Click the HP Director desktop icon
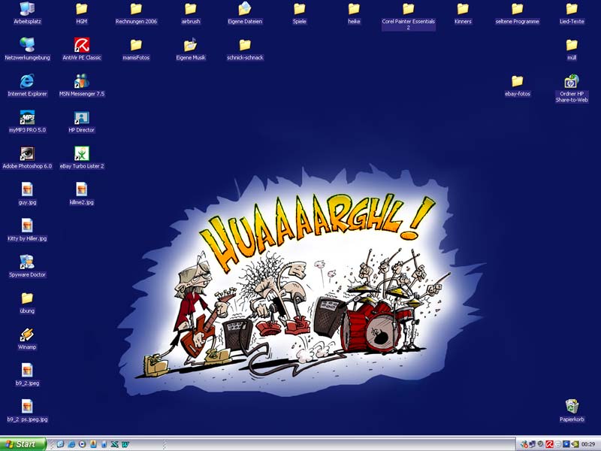The width and height of the screenshot is (601, 451). coord(82,117)
